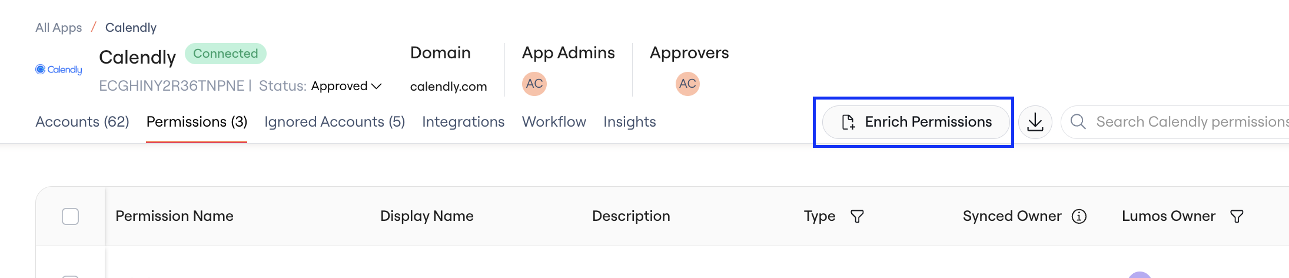Select all permissions with header checkbox
This screenshot has height=278, width=1289.
pyautogui.click(x=70, y=216)
